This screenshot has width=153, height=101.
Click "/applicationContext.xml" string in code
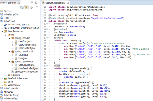coord(107,18)
